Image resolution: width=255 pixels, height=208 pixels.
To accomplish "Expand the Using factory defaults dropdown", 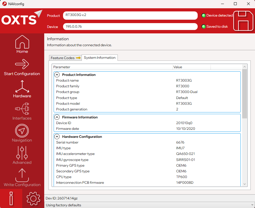I will pos(252,205).
